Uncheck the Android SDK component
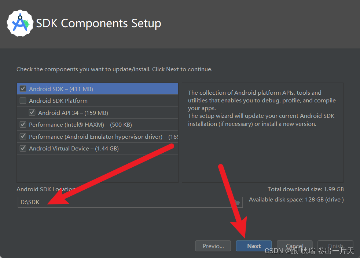 (x=23, y=88)
